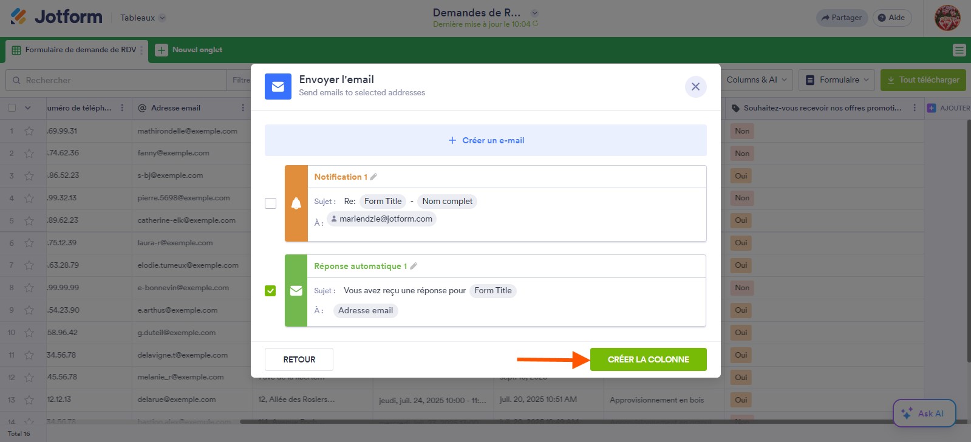Click the blue envelope email icon in dialog header
This screenshot has height=442, width=971.
pyautogui.click(x=278, y=87)
